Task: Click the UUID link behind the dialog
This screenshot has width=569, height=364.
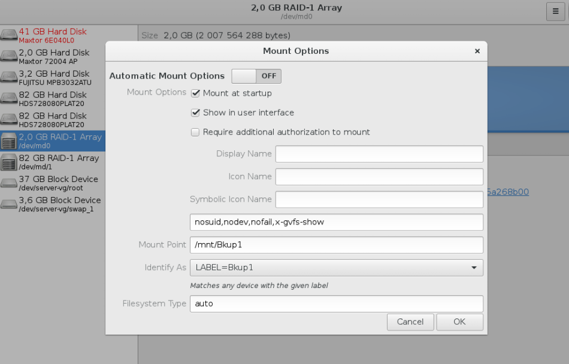Action: tap(508, 192)
